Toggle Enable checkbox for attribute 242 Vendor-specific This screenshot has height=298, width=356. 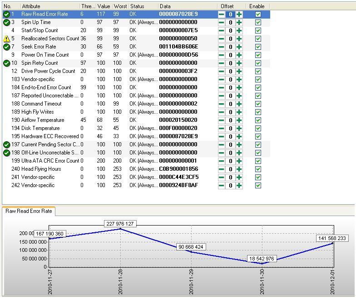(258, 186)
